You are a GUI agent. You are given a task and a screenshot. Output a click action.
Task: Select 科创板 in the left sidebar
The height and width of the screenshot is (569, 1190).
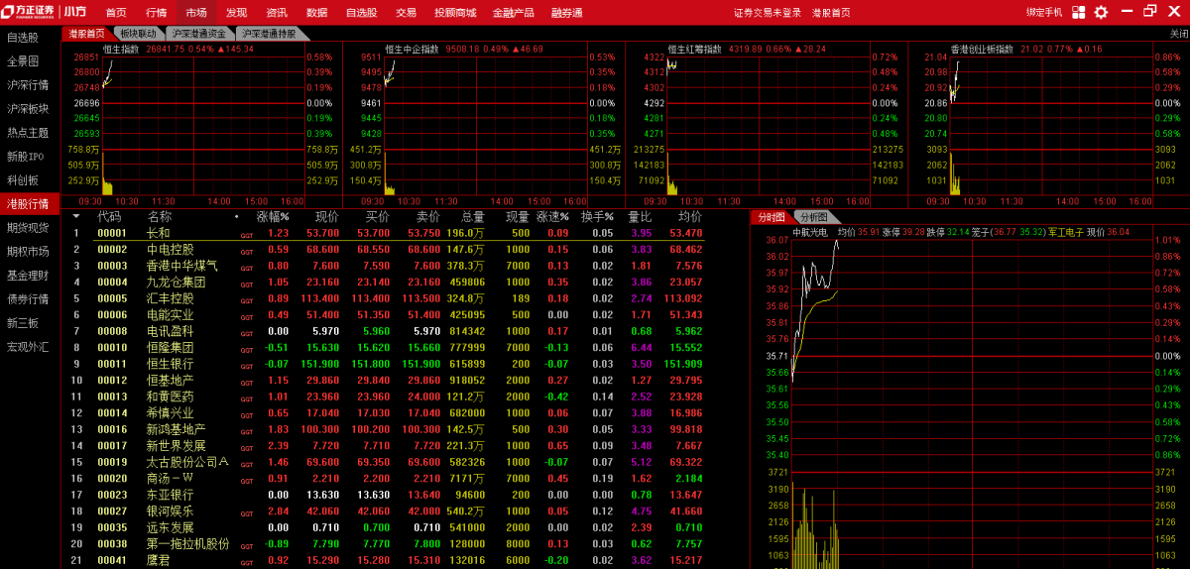click(x=23, y=179)
